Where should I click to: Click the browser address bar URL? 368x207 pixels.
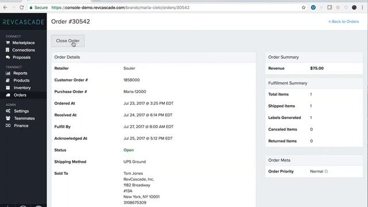(x=120, y=7)
